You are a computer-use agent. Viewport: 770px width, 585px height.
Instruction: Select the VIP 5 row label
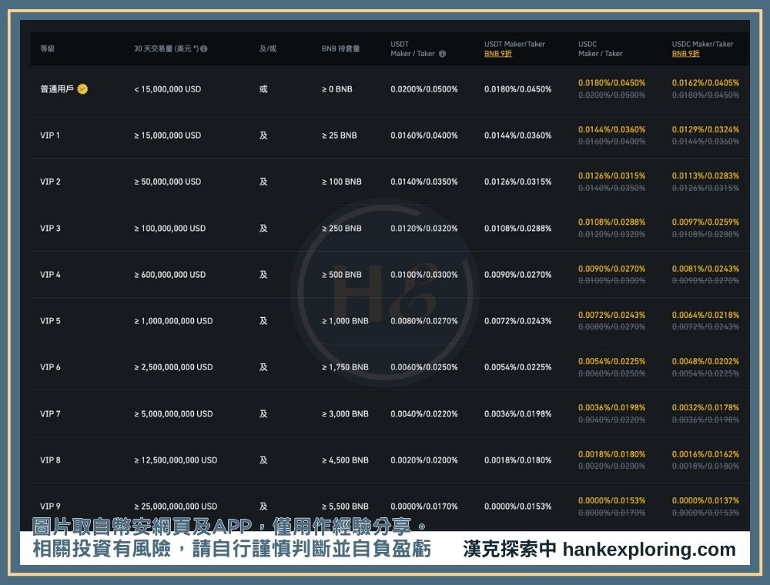[50, 320]
